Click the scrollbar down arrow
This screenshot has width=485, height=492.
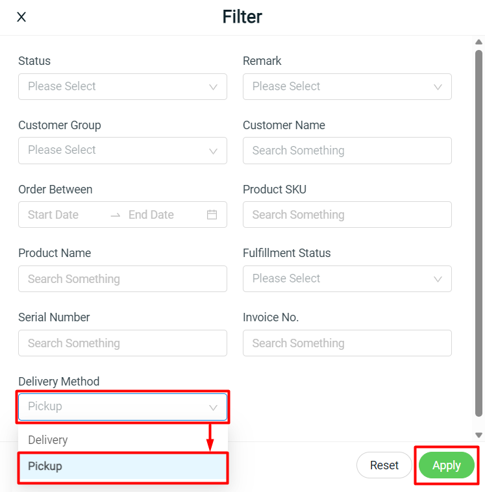coord(479,435)
